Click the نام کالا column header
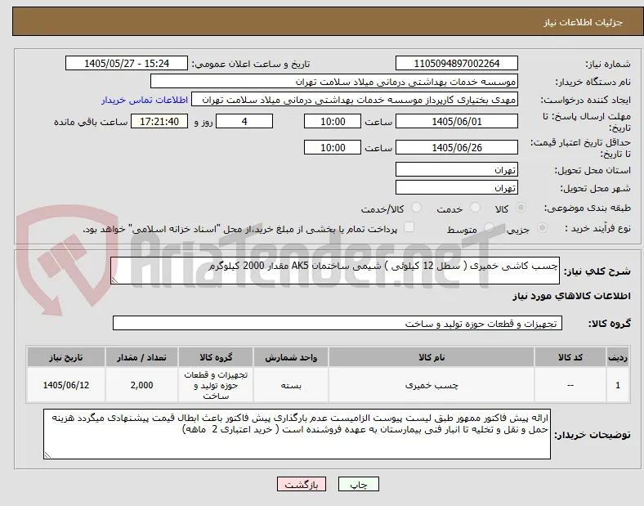The height and width of the screenshot is (506, 644). [x=432, y=357]
